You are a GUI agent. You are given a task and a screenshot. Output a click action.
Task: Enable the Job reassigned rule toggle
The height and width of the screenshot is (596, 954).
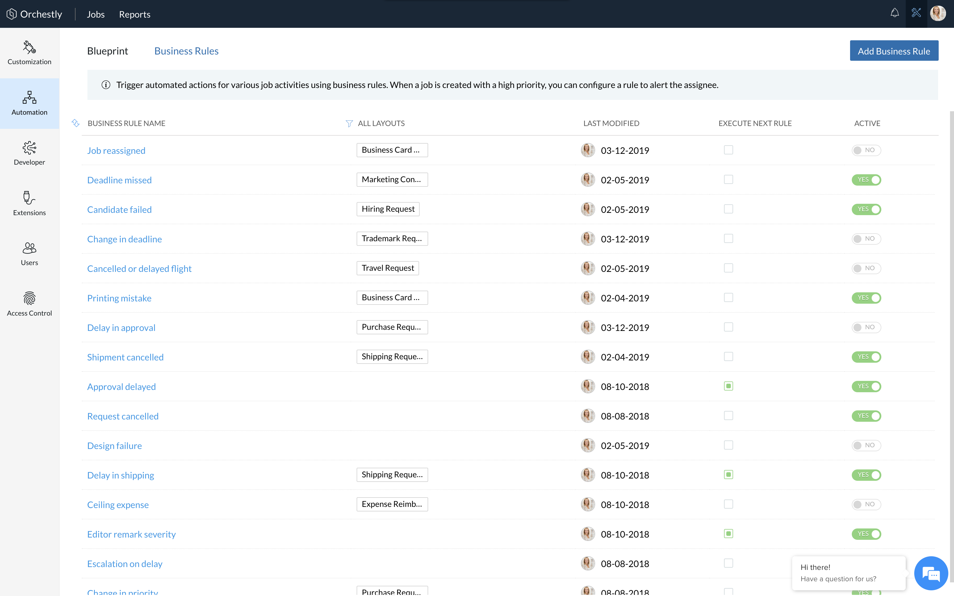(x=866, y=150)
